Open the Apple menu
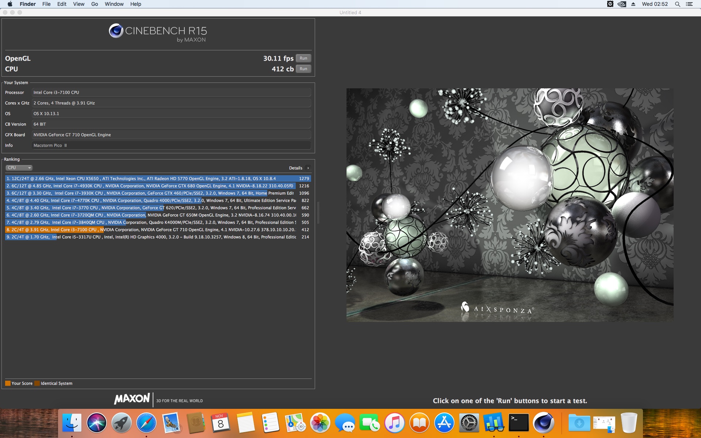 tap(10, 4)
